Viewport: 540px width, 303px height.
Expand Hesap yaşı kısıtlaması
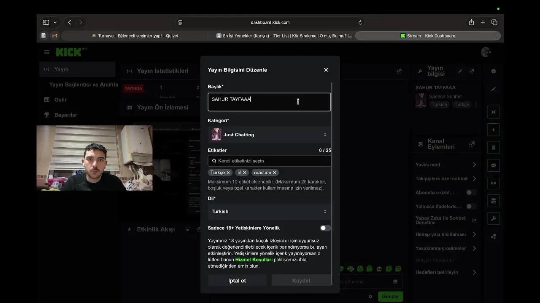474,234
